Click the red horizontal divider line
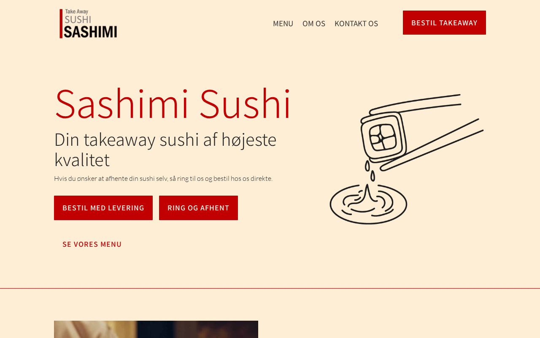540x338 pixels. coord(270,288)
